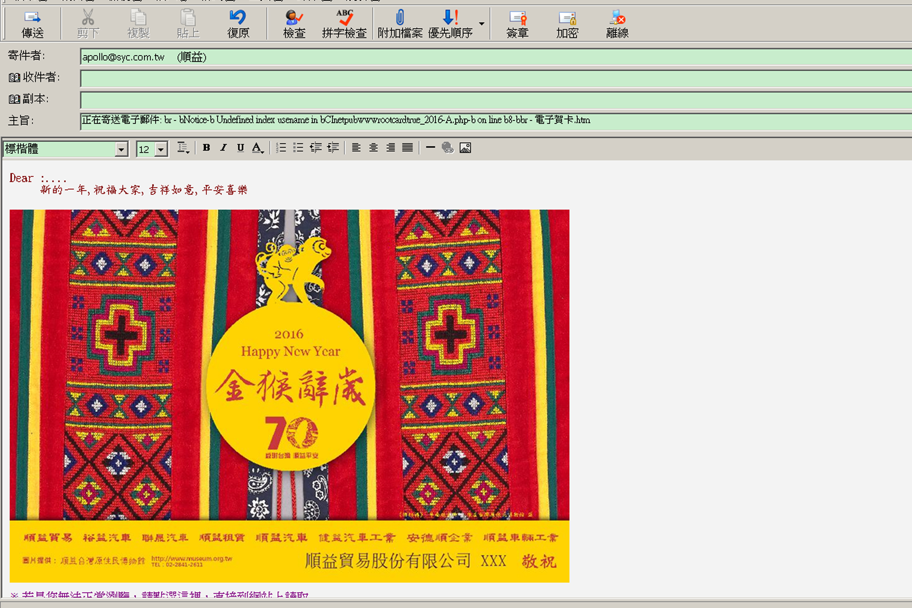
Task: Open the priority dropdown arrow beside 優先順序
Action: (482, 24)
